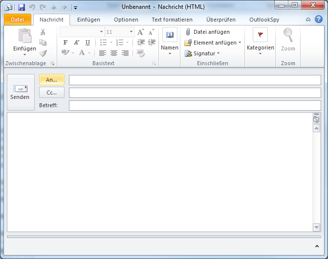
Task: Expand numbering style dropdown arrow
Action: (x=128, y=43)
